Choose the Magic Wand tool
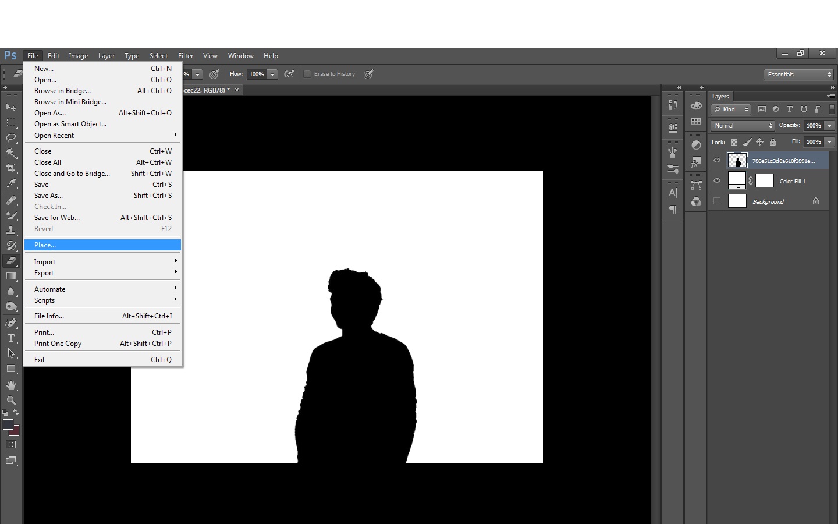The width and height of the screenshot is (838, 524). coord(11,153)
